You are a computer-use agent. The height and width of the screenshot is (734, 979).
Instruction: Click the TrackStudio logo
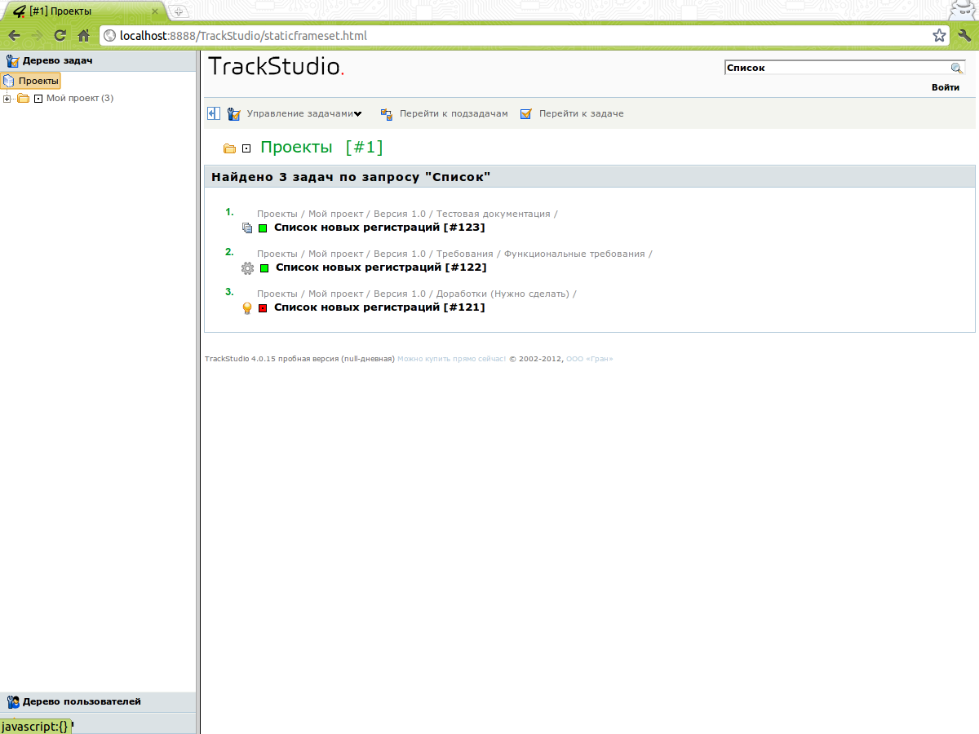coord(277,67)
